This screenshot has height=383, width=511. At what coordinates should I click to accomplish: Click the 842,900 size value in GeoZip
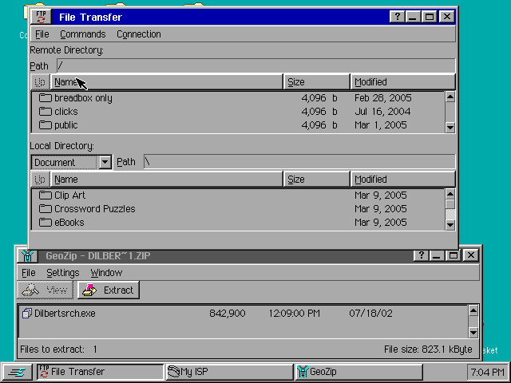(x=227, y=314)
